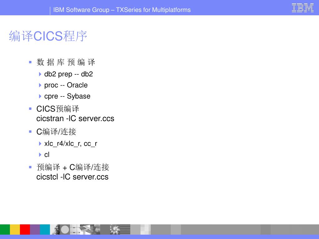Select the header text 'IBM Software Group – TXSeries for Multiplatforms'

click(122, 10)
